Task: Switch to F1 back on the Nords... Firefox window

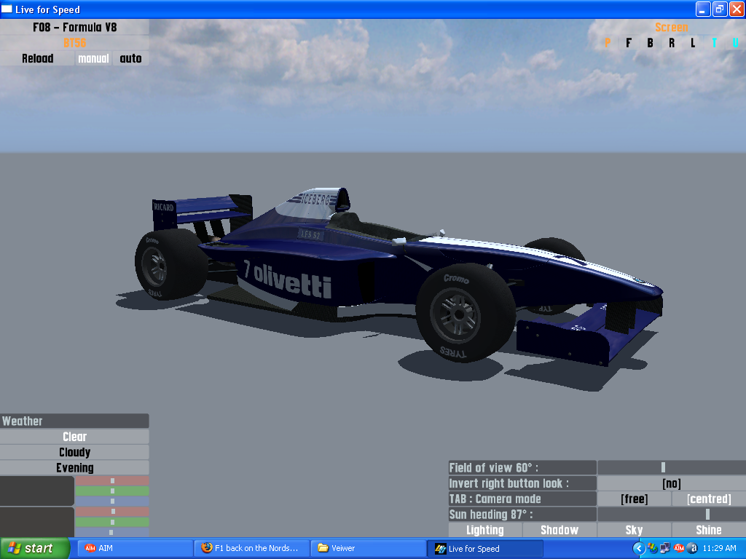Action: 251,548
